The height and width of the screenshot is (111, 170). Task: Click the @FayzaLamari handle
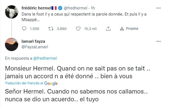click(34, 47)
